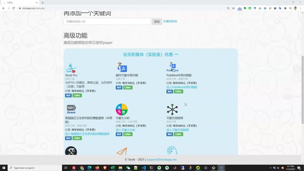Open the Chrome profile avatar

click(295, 9)
